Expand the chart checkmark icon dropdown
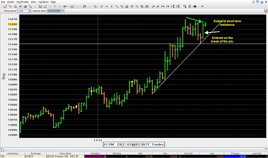This screenshot has width=268, height=158. pos(76,6)
